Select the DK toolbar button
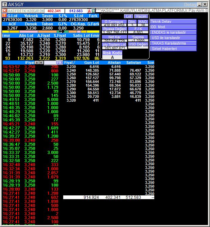 click(42, 11)
